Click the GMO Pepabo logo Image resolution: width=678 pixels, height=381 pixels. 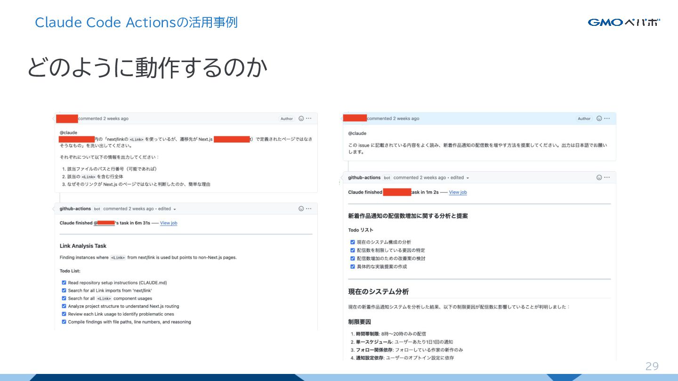pyautogui.click(x=624, y=22)
